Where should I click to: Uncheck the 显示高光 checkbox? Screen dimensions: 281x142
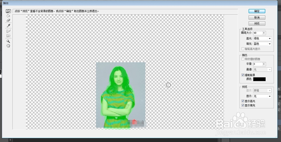click(243, 101)
